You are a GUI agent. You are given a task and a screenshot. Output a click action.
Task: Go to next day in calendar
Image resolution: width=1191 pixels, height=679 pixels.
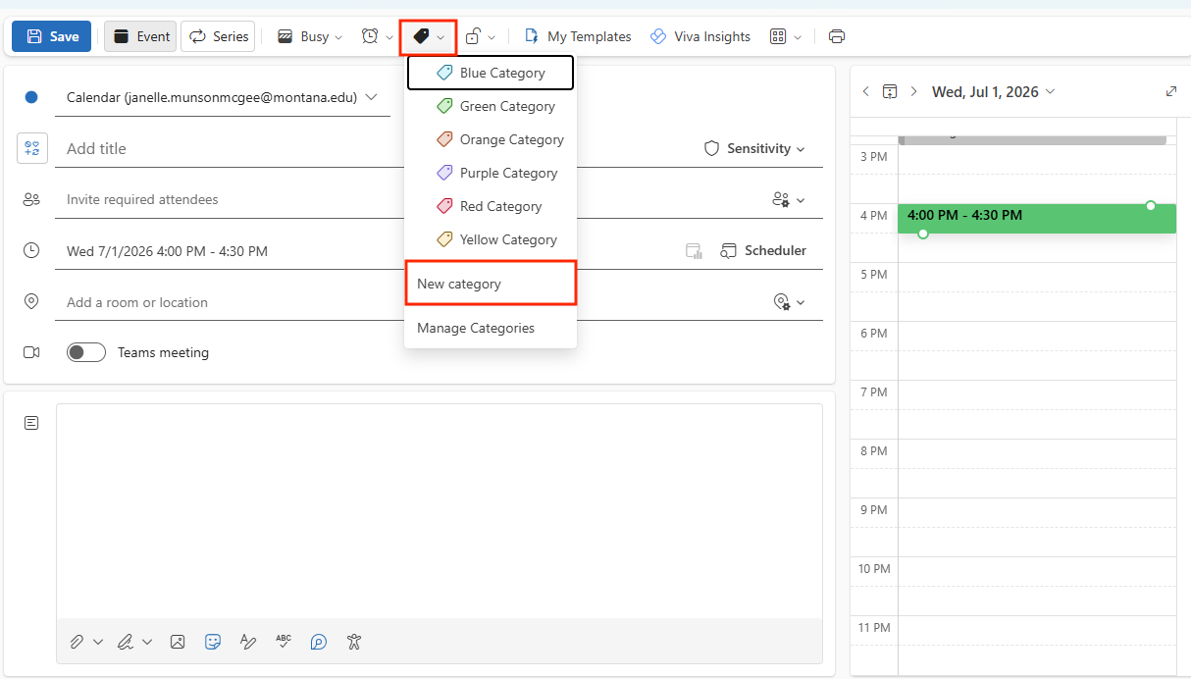point(913,91)
